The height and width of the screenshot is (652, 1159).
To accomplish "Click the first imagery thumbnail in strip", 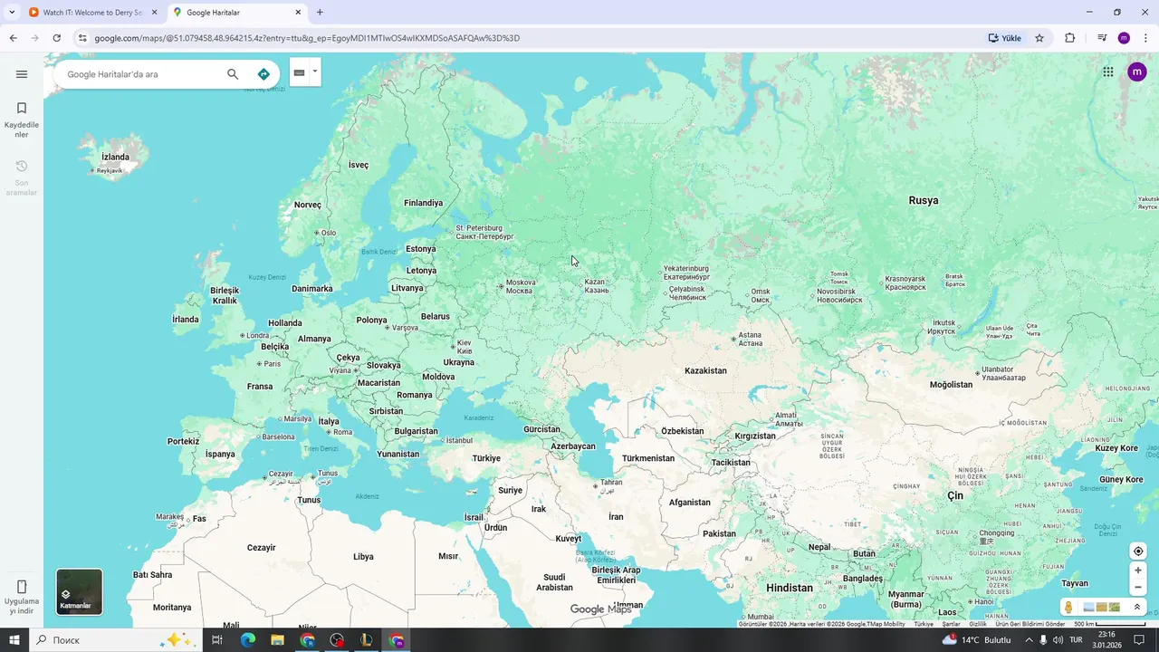I will tap(1089, 608).
